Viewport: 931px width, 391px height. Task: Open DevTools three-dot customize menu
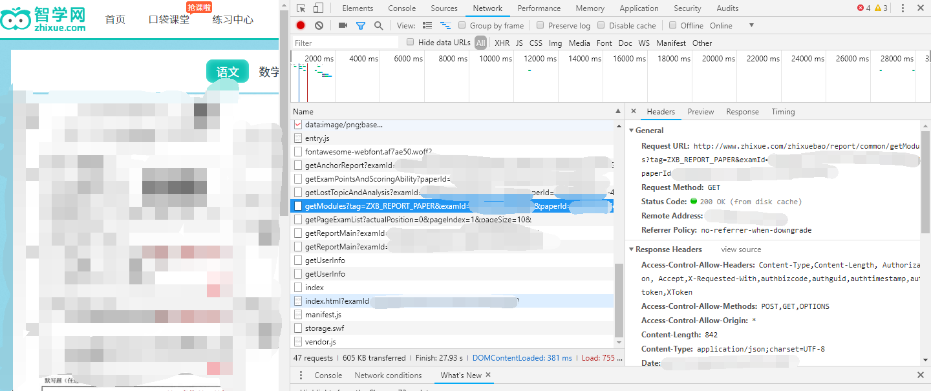pos(902,8)
